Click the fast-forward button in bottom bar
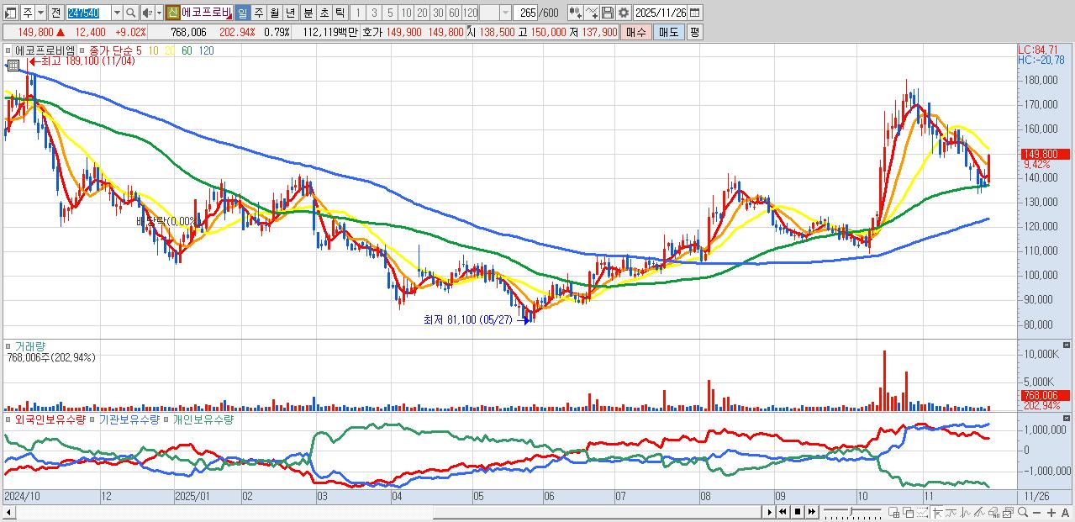 click(811, 512)
